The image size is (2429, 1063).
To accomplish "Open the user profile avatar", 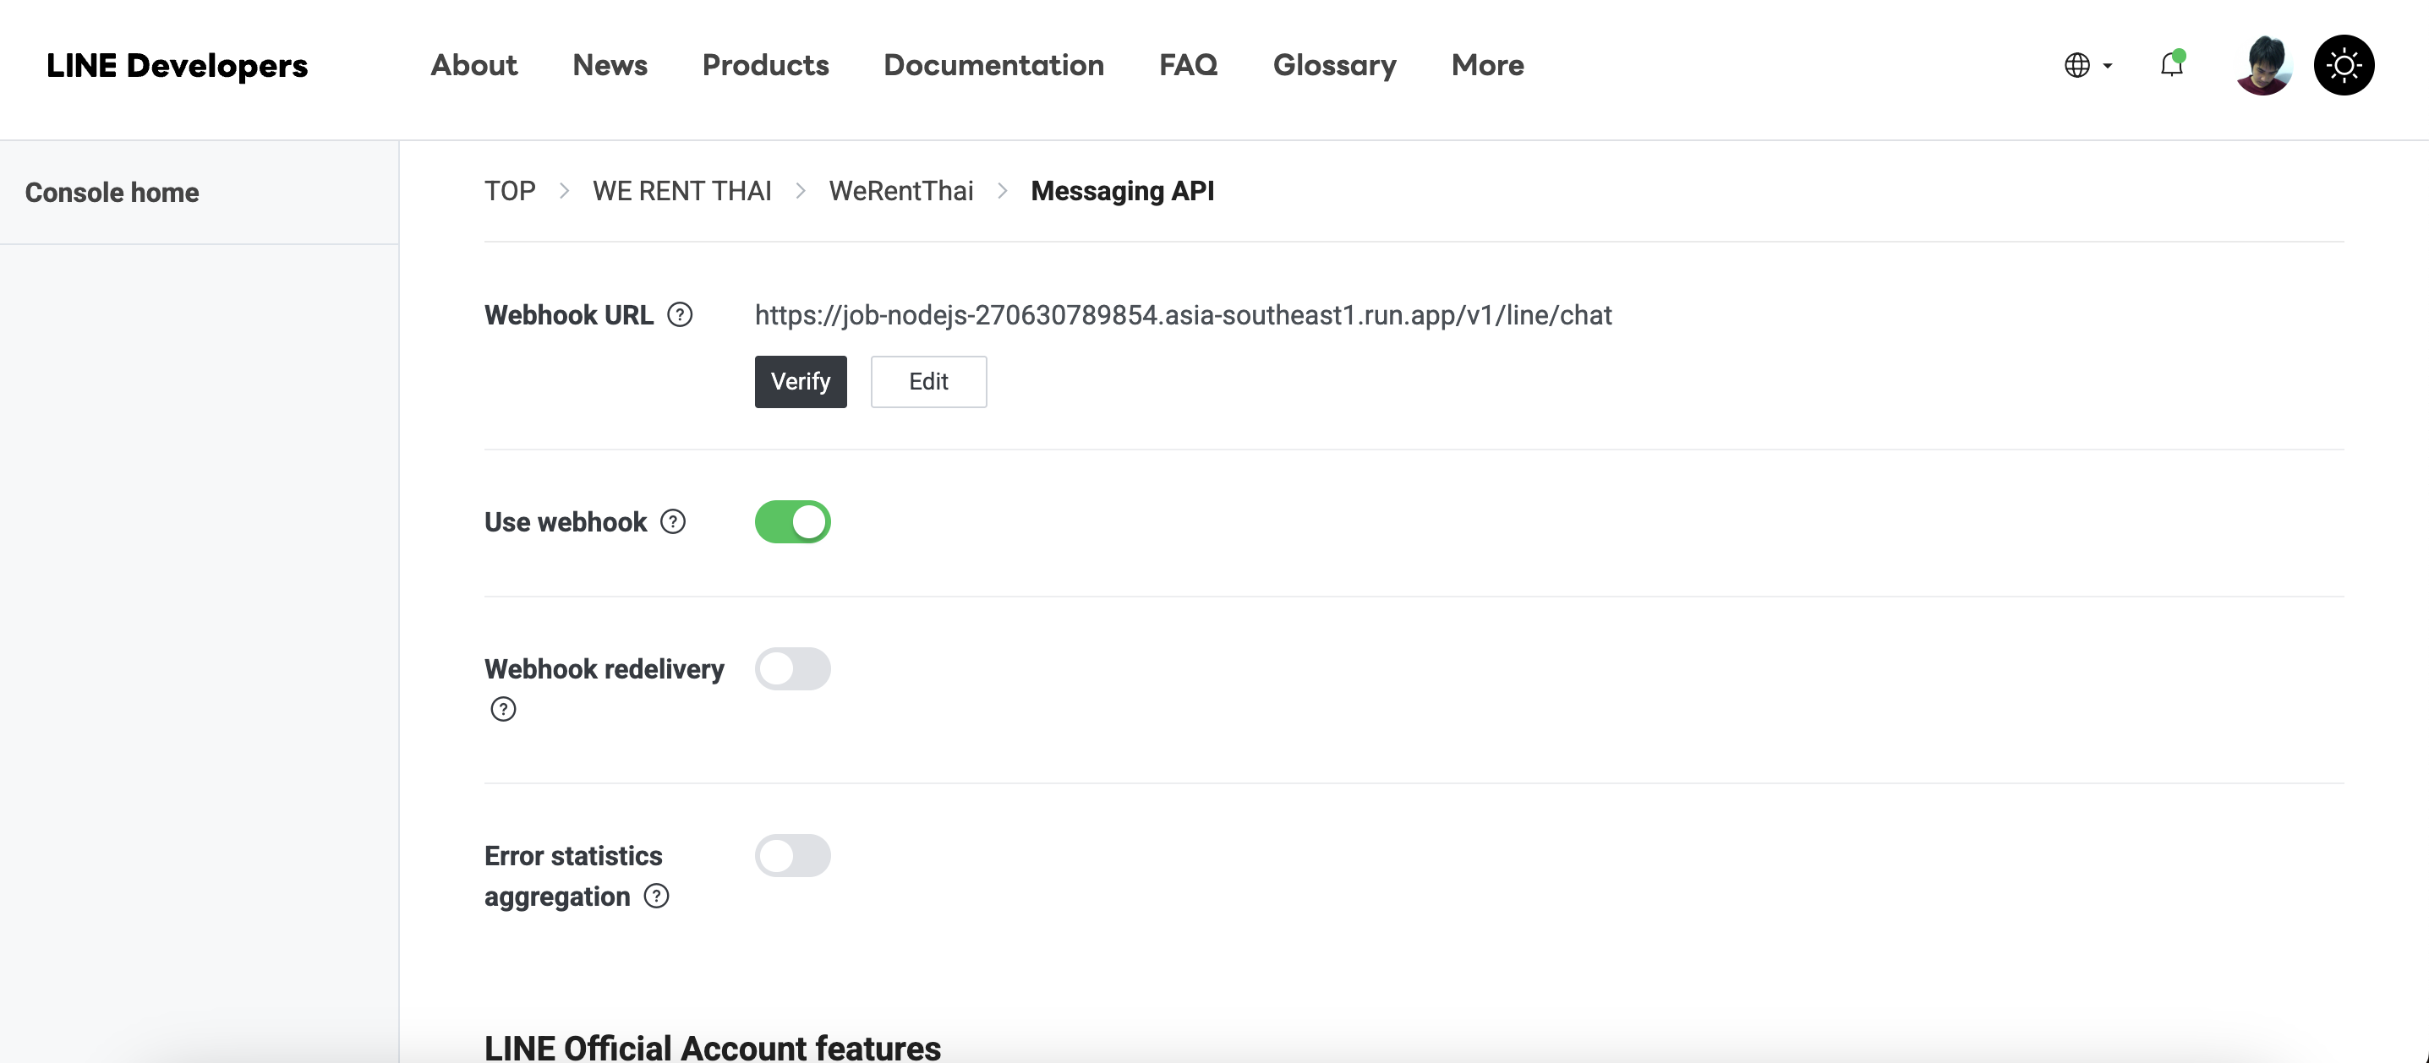I will coord(2264,65).
